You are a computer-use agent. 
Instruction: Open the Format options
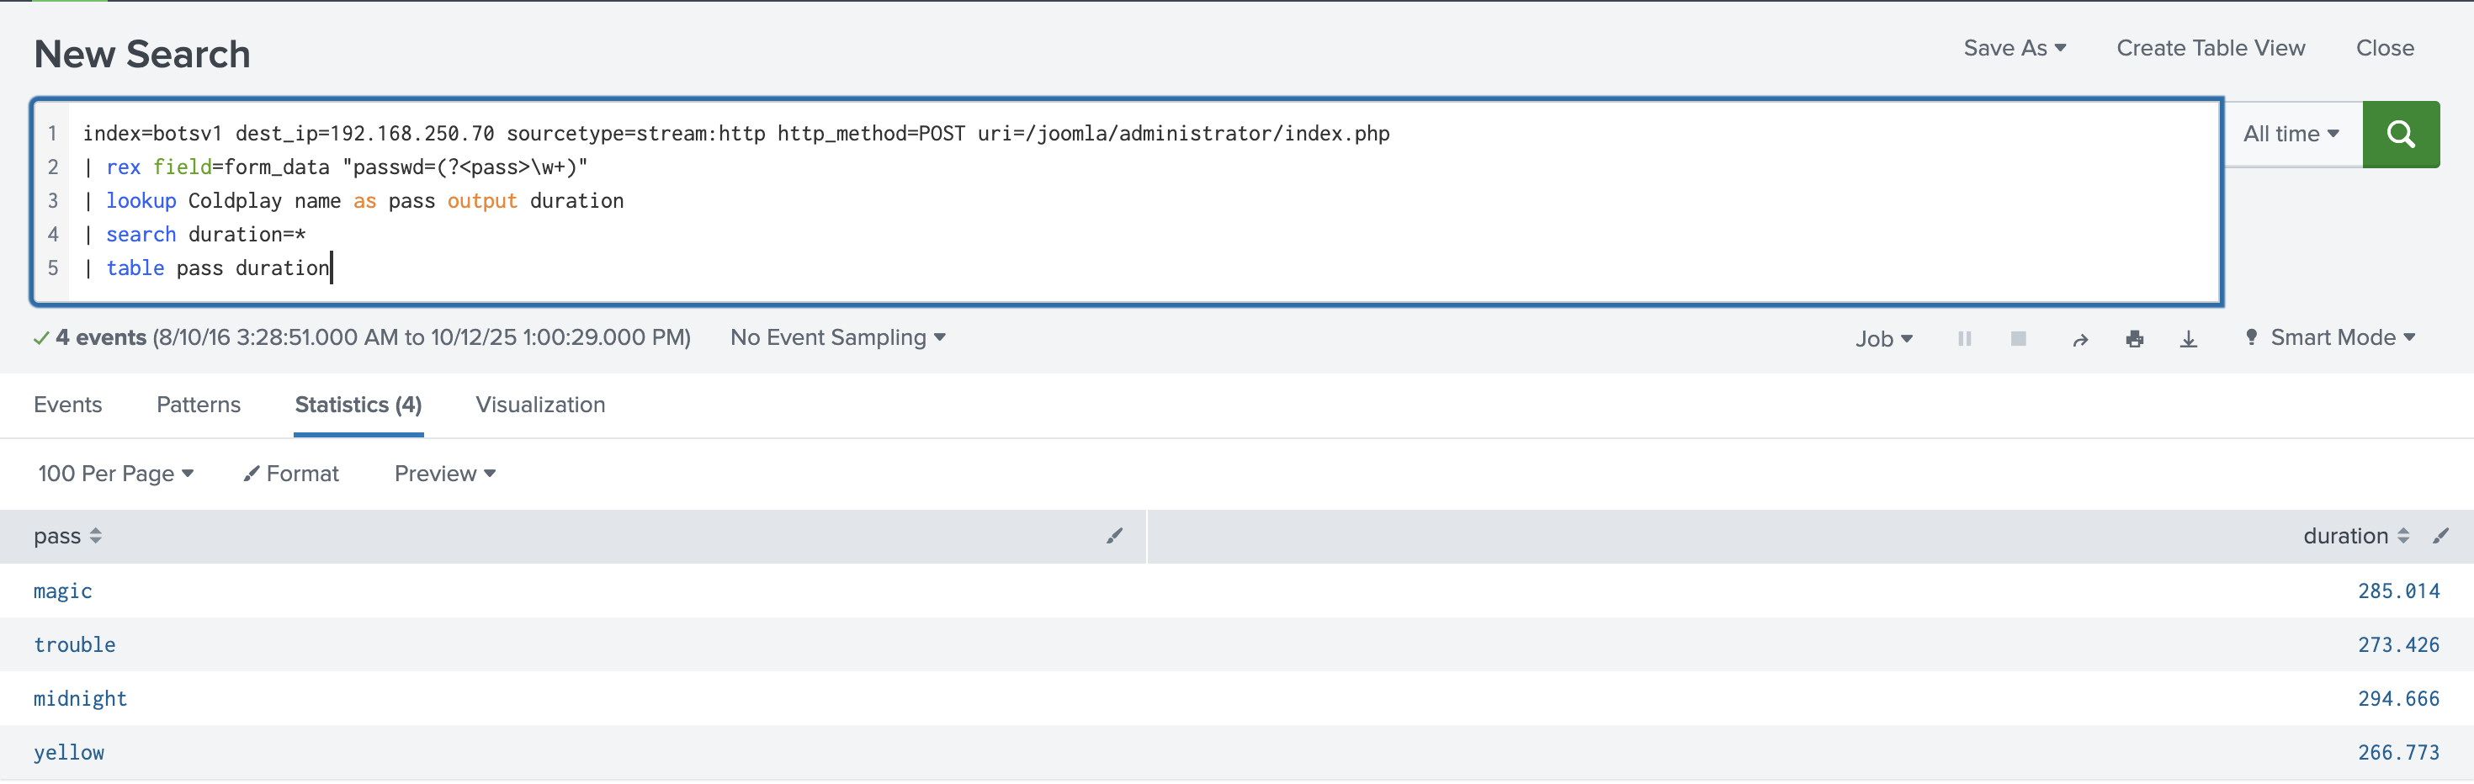(291, 474)
